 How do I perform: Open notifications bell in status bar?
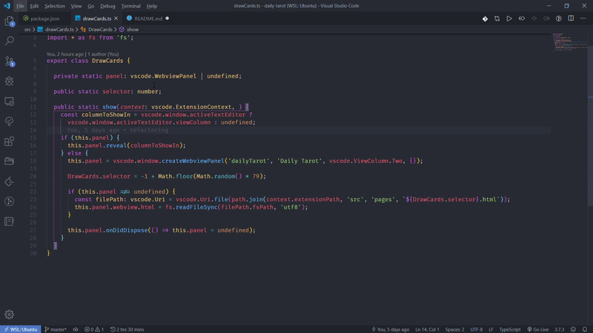585,329
